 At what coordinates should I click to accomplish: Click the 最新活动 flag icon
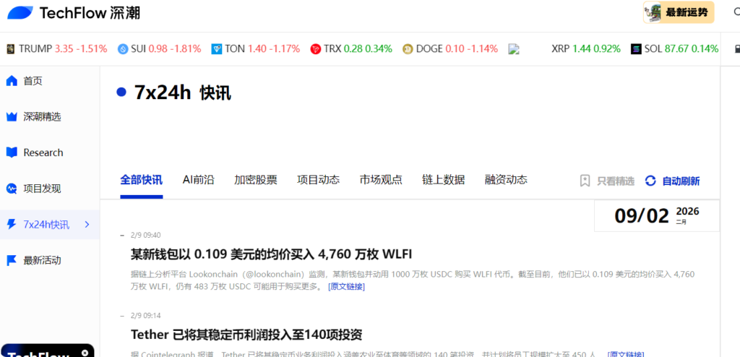click(12, 260)
